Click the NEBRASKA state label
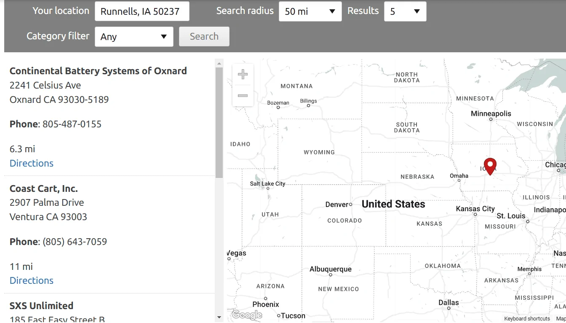 [x=417, y=177]
